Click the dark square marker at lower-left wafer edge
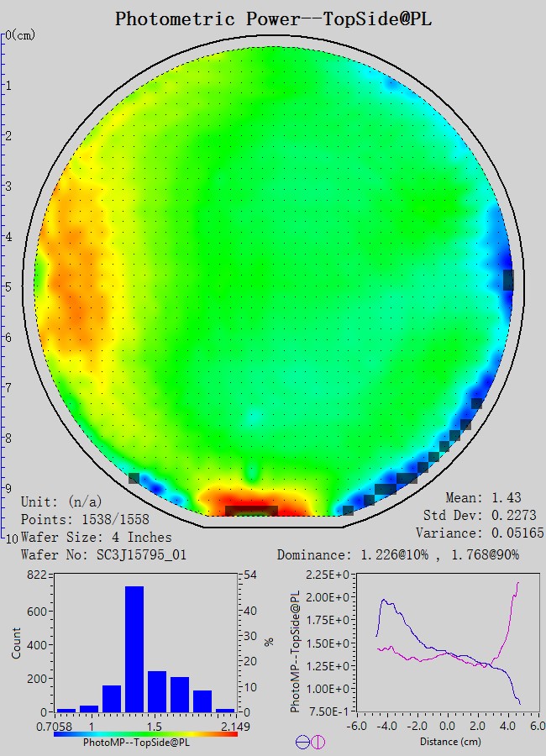The width and height of the screenshot is (546, 756). [x=134, y=478]
